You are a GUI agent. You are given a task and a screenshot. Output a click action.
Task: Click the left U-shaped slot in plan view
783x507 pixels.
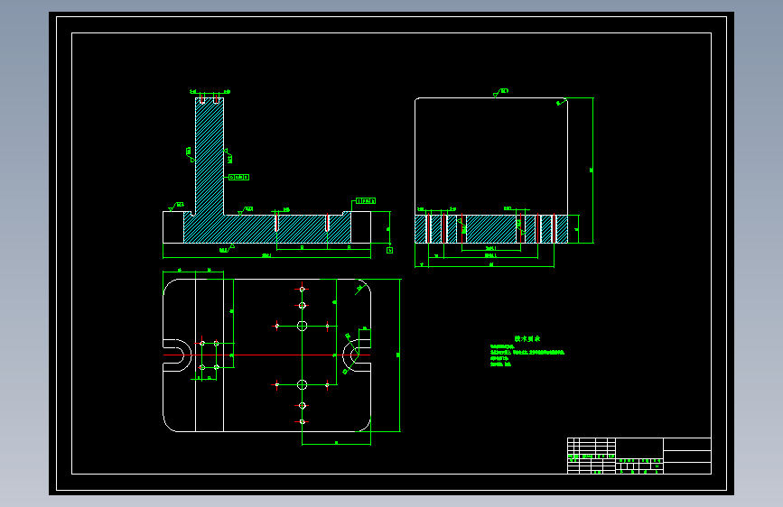177,355
